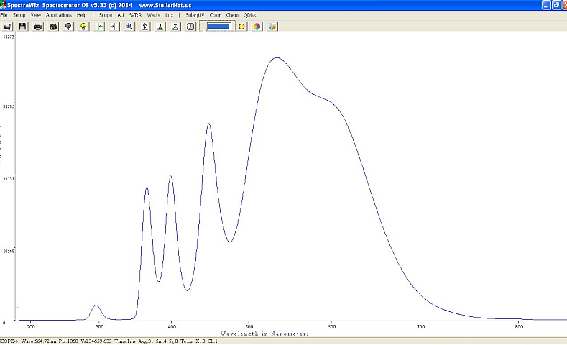Select the Lux mode menu
The height and width of the screenshot is (345, 567).
click(x=169, y=15)
